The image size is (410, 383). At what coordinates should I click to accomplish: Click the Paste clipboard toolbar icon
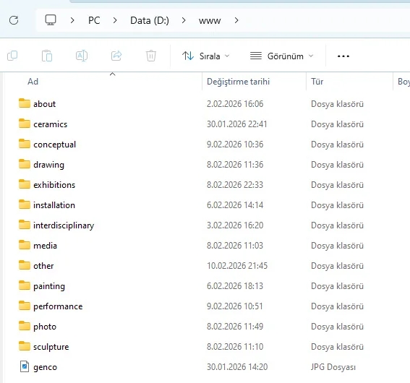coord(47,56)
